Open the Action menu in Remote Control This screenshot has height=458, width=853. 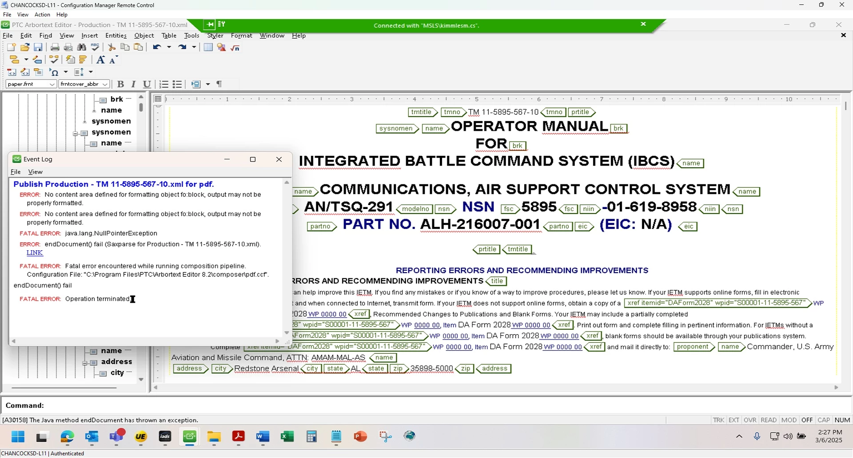point(42,15)
